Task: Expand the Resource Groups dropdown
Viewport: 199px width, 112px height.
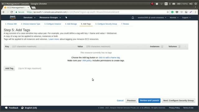Action: click(x=50, y=17)
